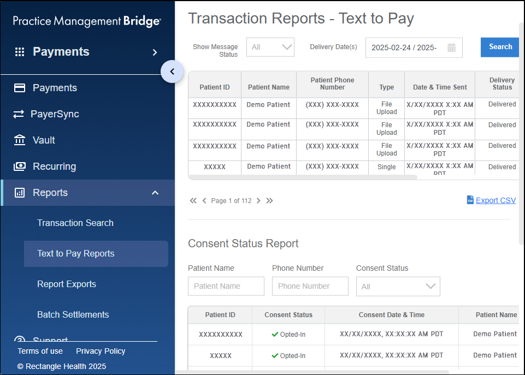This screenshot has width=525, height=375.
Task: Open the Show Message Status dropdown
Action: pyautogui.click(x=270, y=47)
